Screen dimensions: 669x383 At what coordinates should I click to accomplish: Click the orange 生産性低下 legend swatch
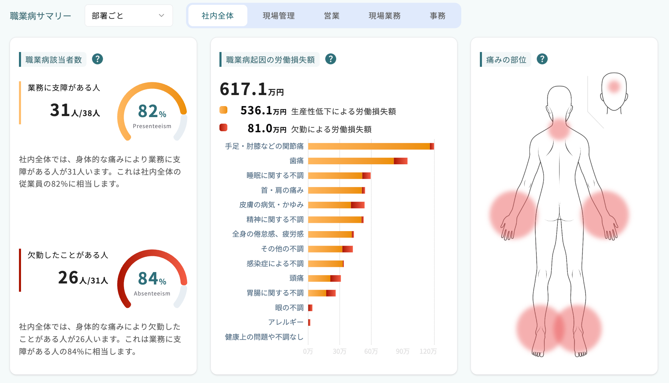point(224,110)
